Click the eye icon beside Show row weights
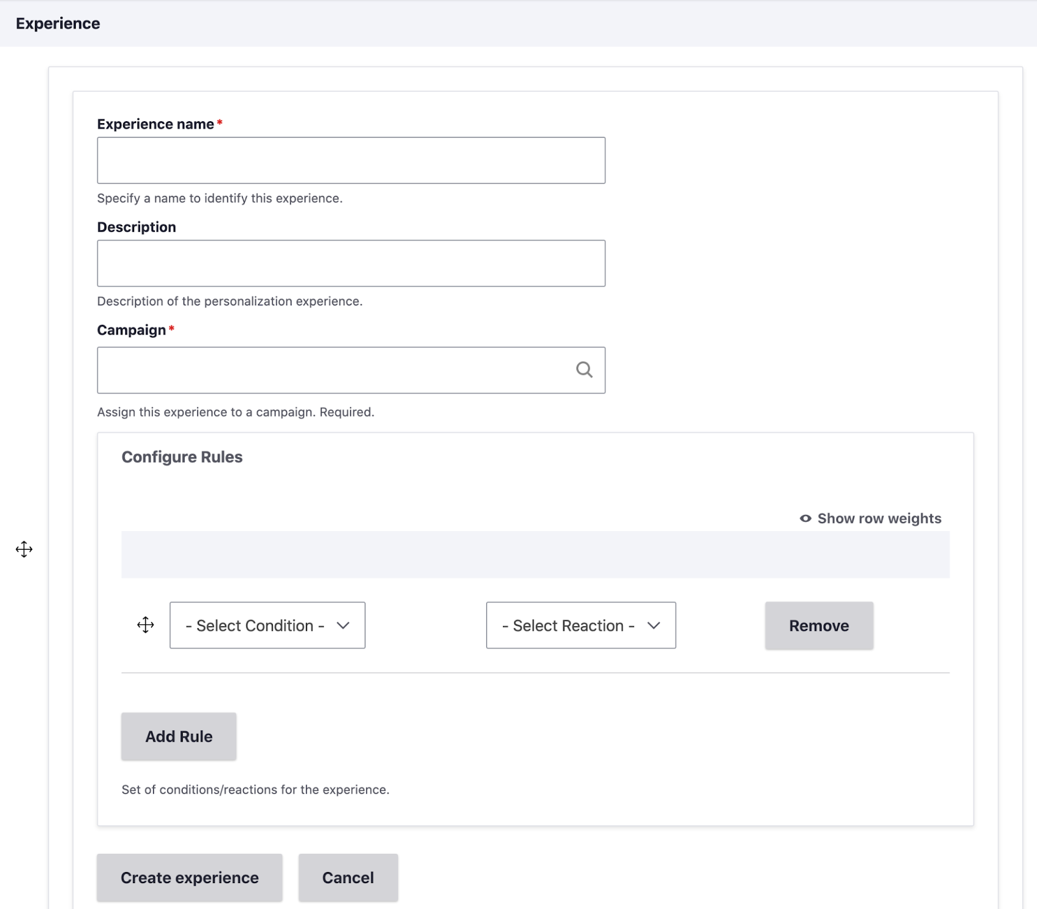Image resolution: width=1037 pixels, height=909 pixels. pos(805,519)
